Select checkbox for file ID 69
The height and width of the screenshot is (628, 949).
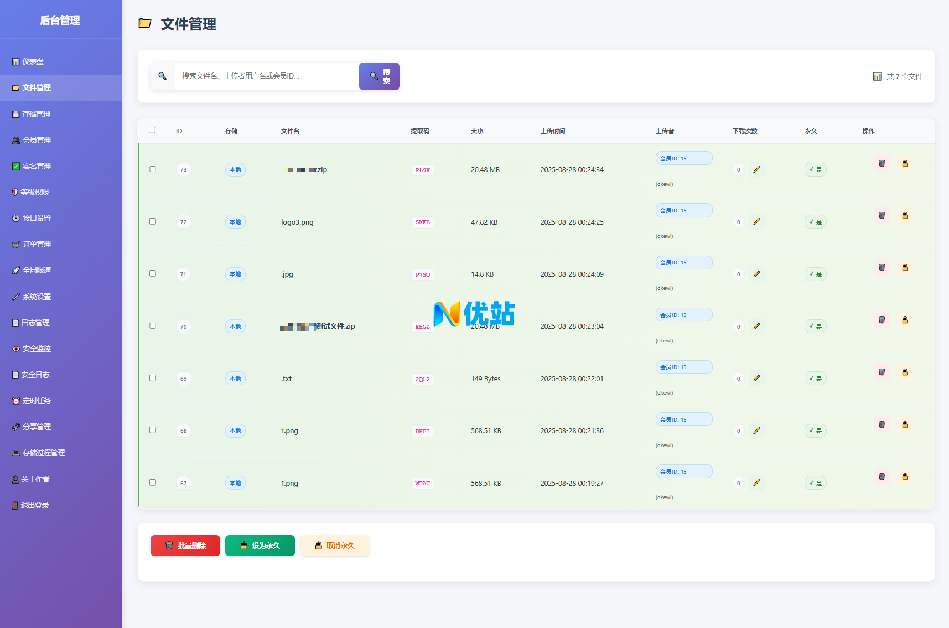153,378
